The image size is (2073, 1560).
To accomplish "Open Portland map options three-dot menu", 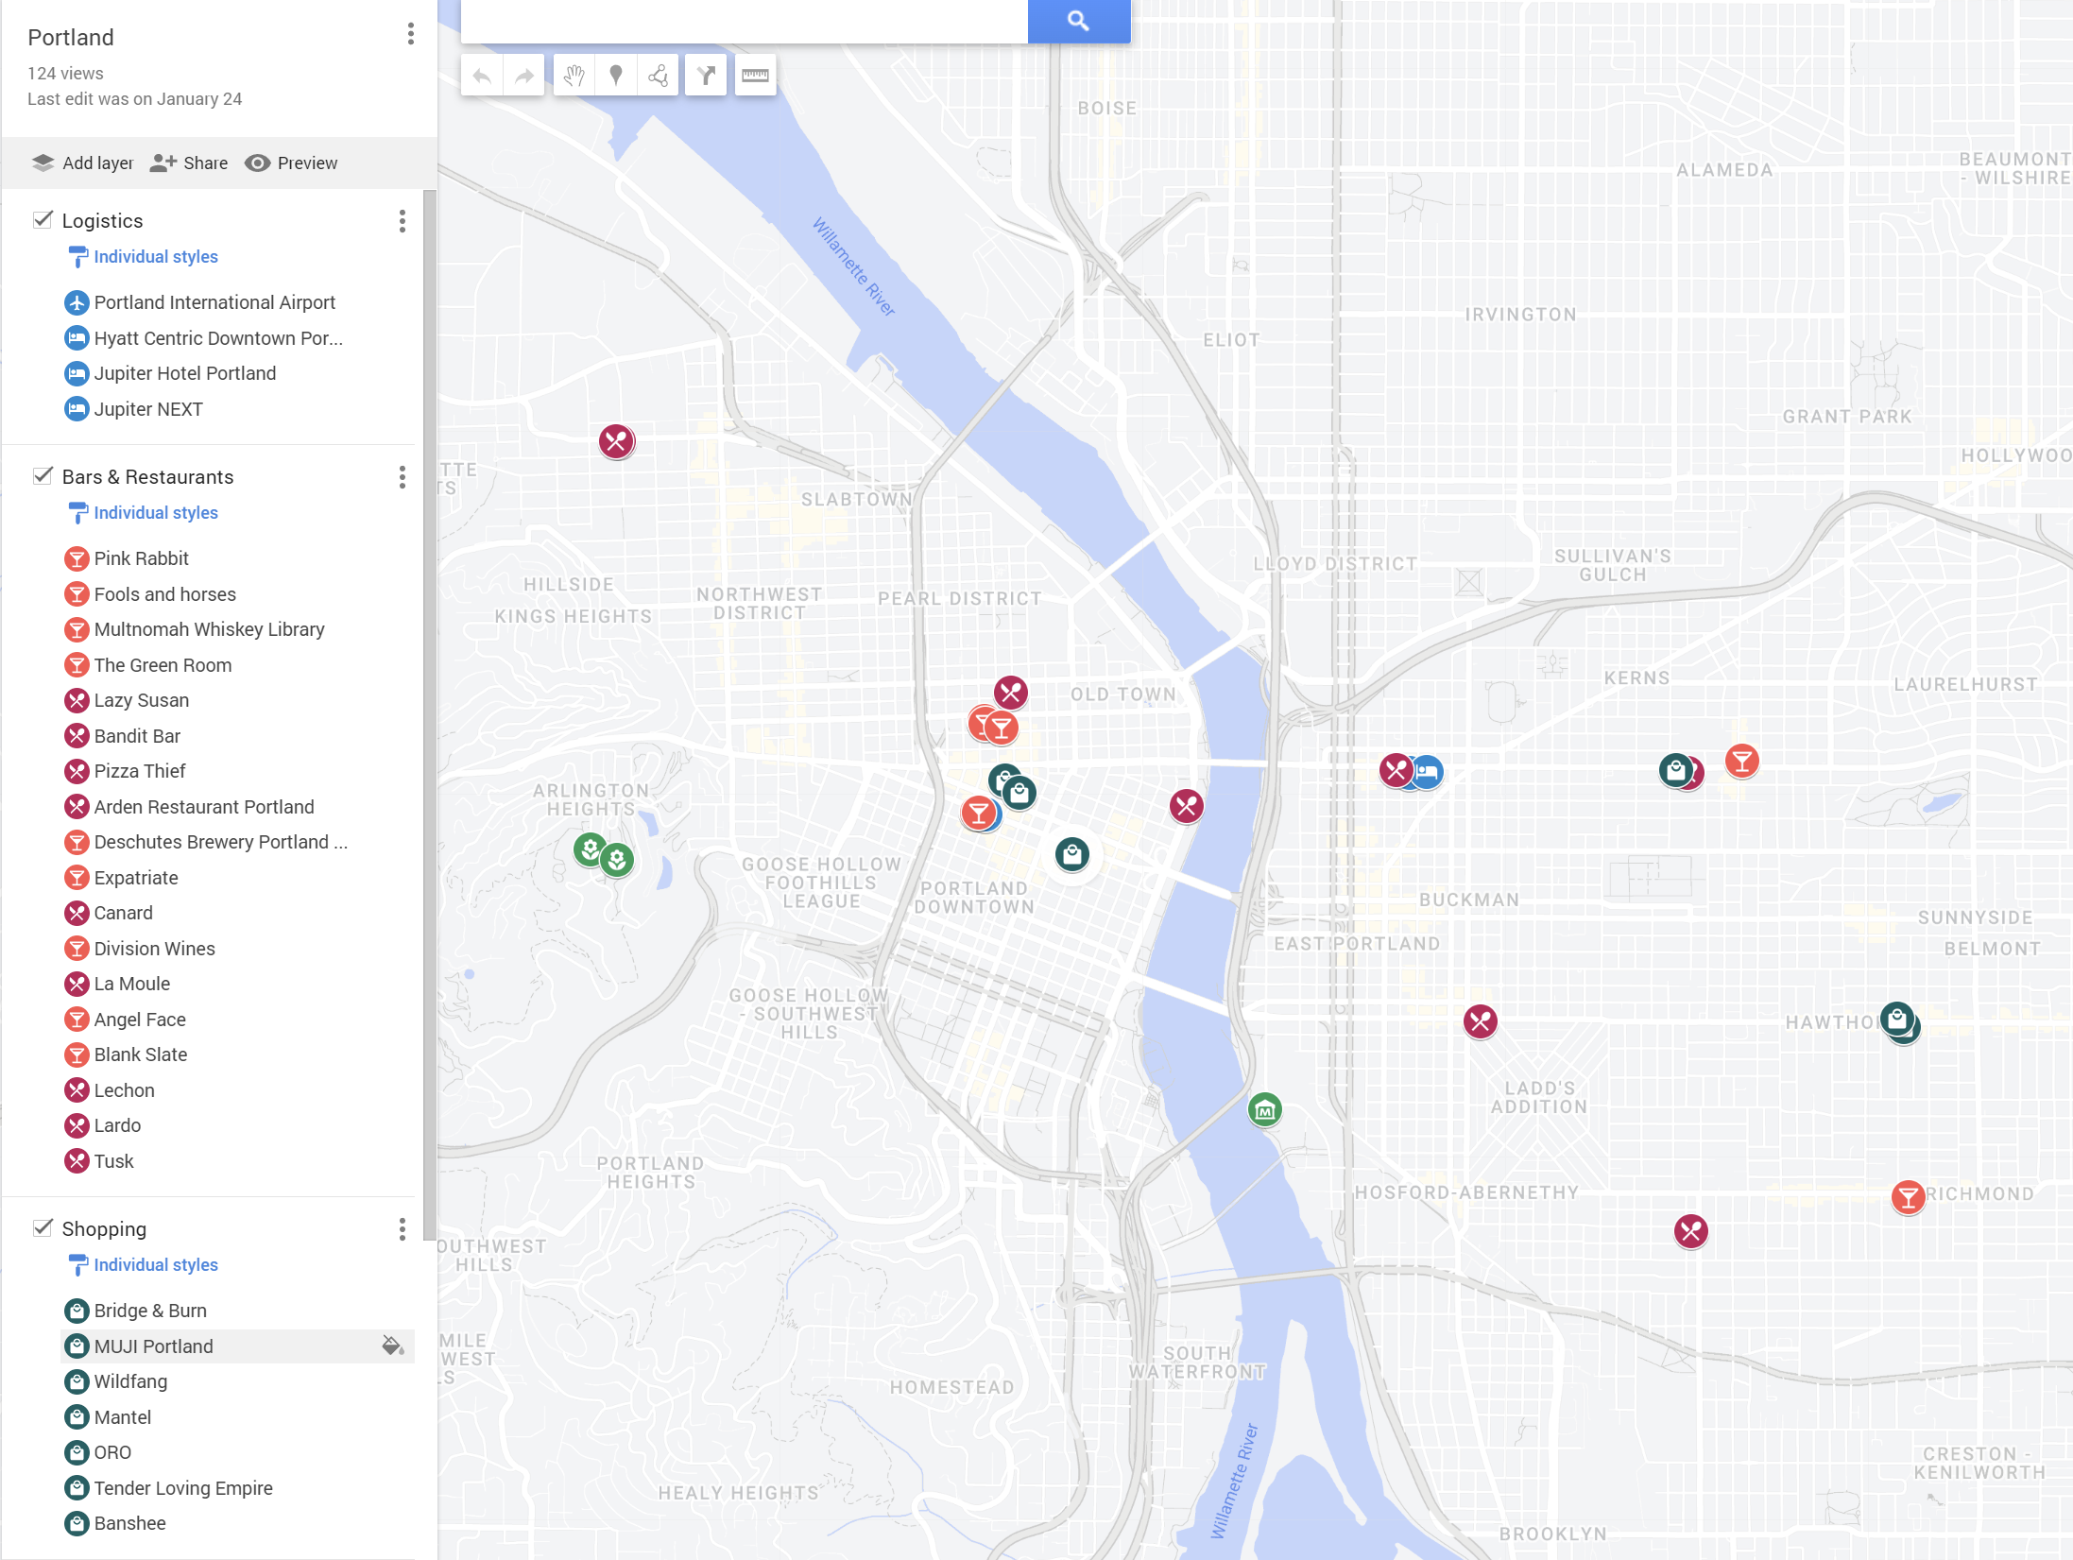I will pyautogui.click(x=410, y=34).
